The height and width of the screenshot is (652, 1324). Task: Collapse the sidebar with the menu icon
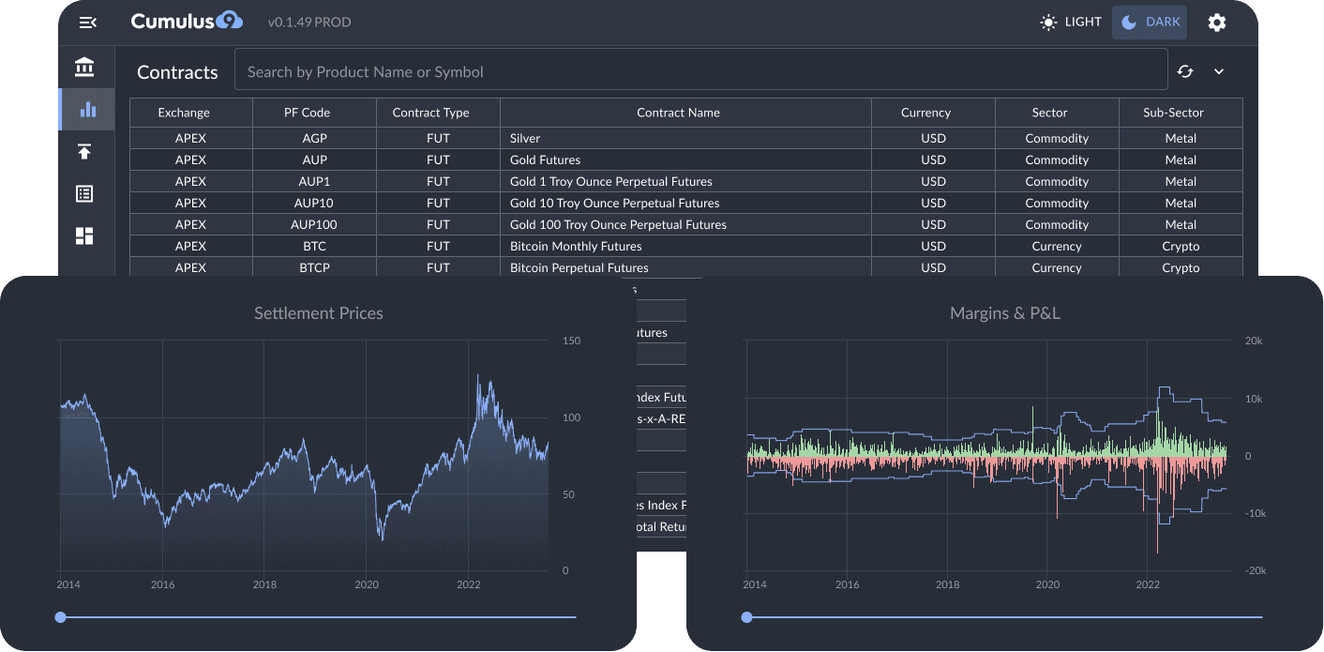[88, 23]
